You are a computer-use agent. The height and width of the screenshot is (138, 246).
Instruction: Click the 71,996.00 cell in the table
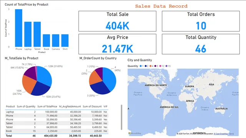52,116
